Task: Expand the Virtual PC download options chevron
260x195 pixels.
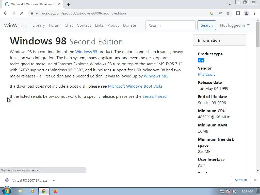Action: point(54,180)
